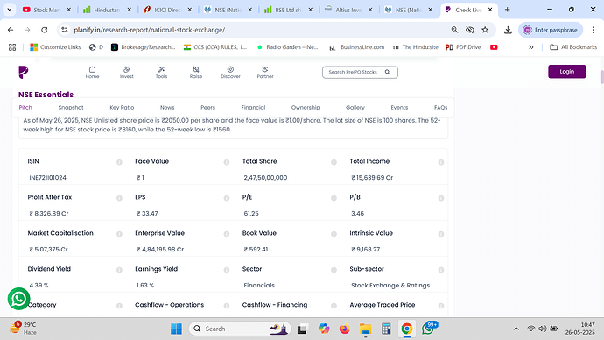The height and width of the screenshot is (340, 604).
Task: Open the Windows Start menu
Action: (x=176, y=329)
